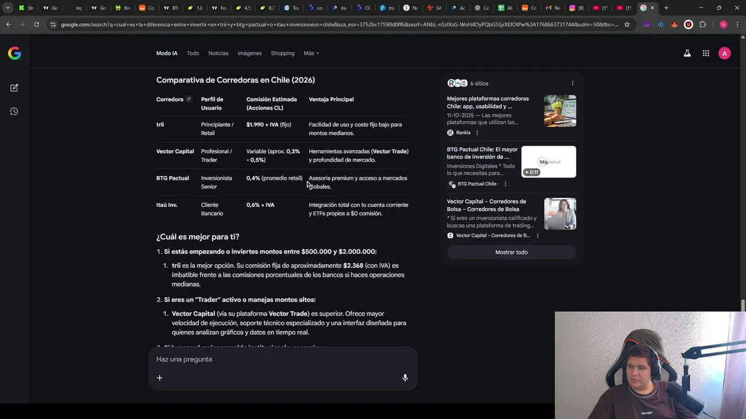Select the Imágenes tab
The width and height of the screenshot is (746, 419).
249,53
